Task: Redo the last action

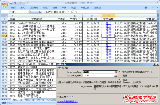Action: tap(21, 3)
